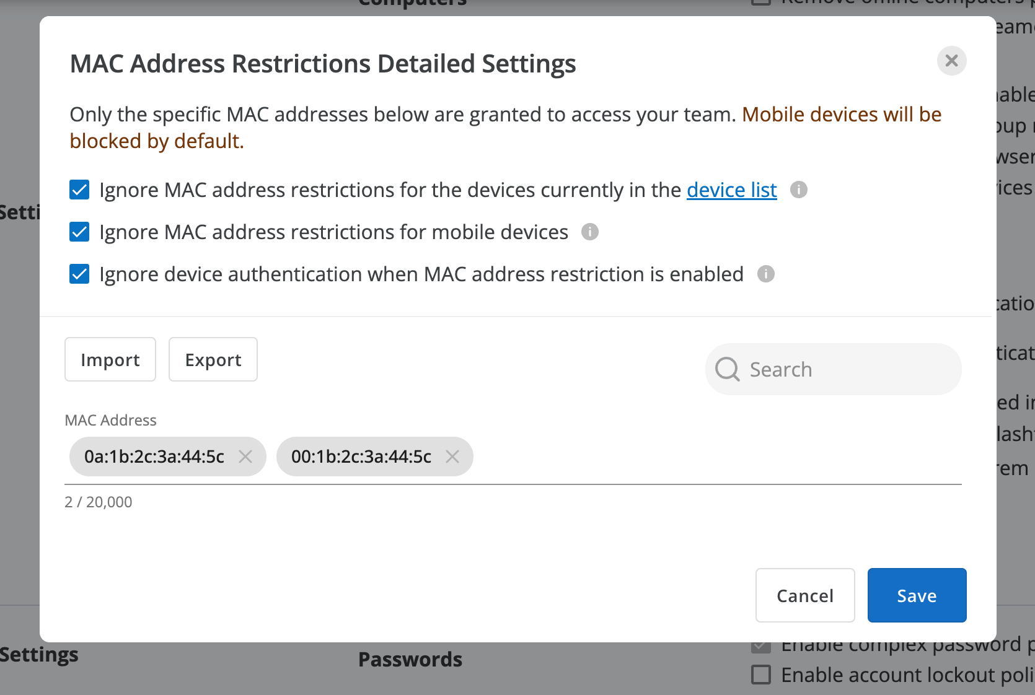Uncheck ignore restrictions for mobile devices
This screenshot has height=695, width=1035.
pos(79,232)
